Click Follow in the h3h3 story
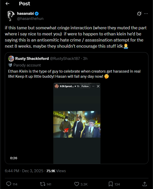Viewport: 153px width, 189px height. pyautogui.click(x=85, y=86)
